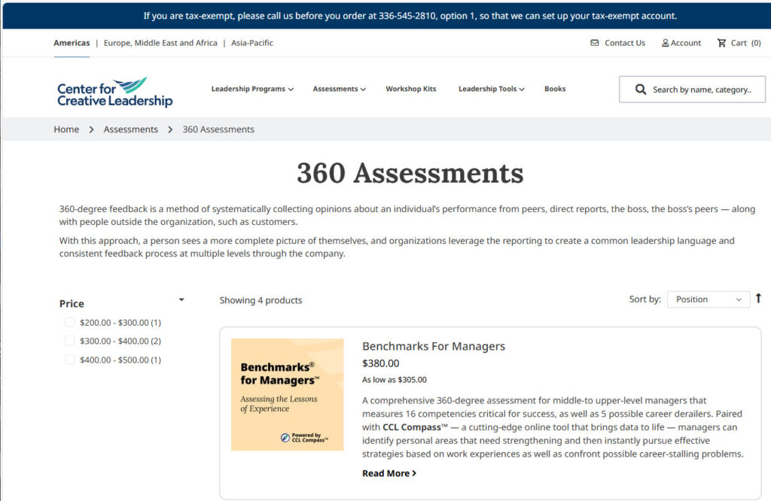
Task: Check the $200.00 - $300.00 price filter
Action: tap(69, 322)
